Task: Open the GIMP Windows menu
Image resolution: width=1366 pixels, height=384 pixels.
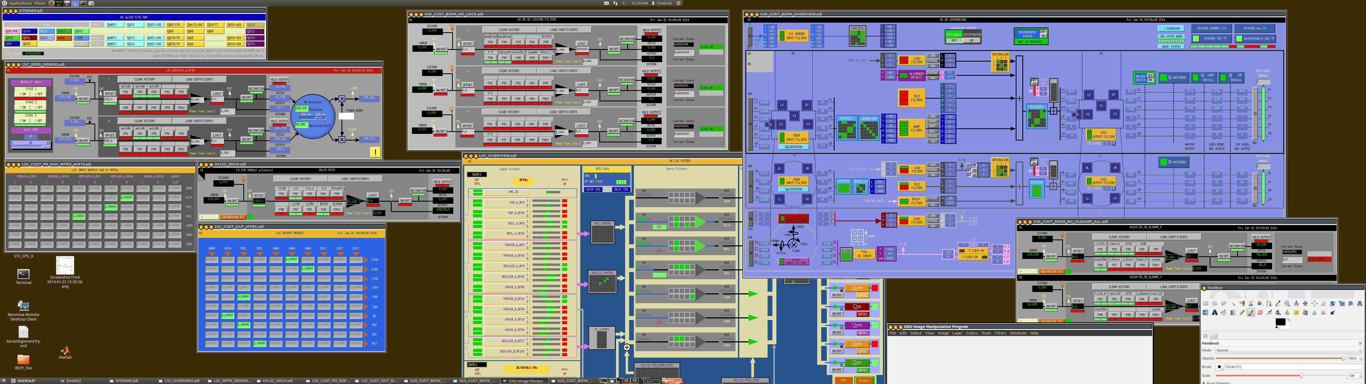Action: point(1018,333)
